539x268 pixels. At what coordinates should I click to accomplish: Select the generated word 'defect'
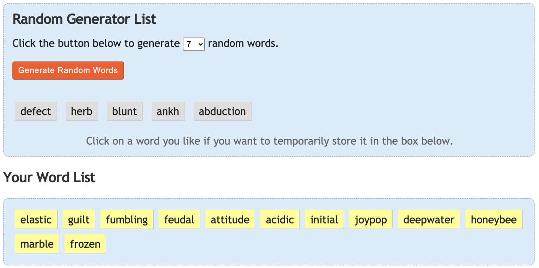(x=36, y=111)
